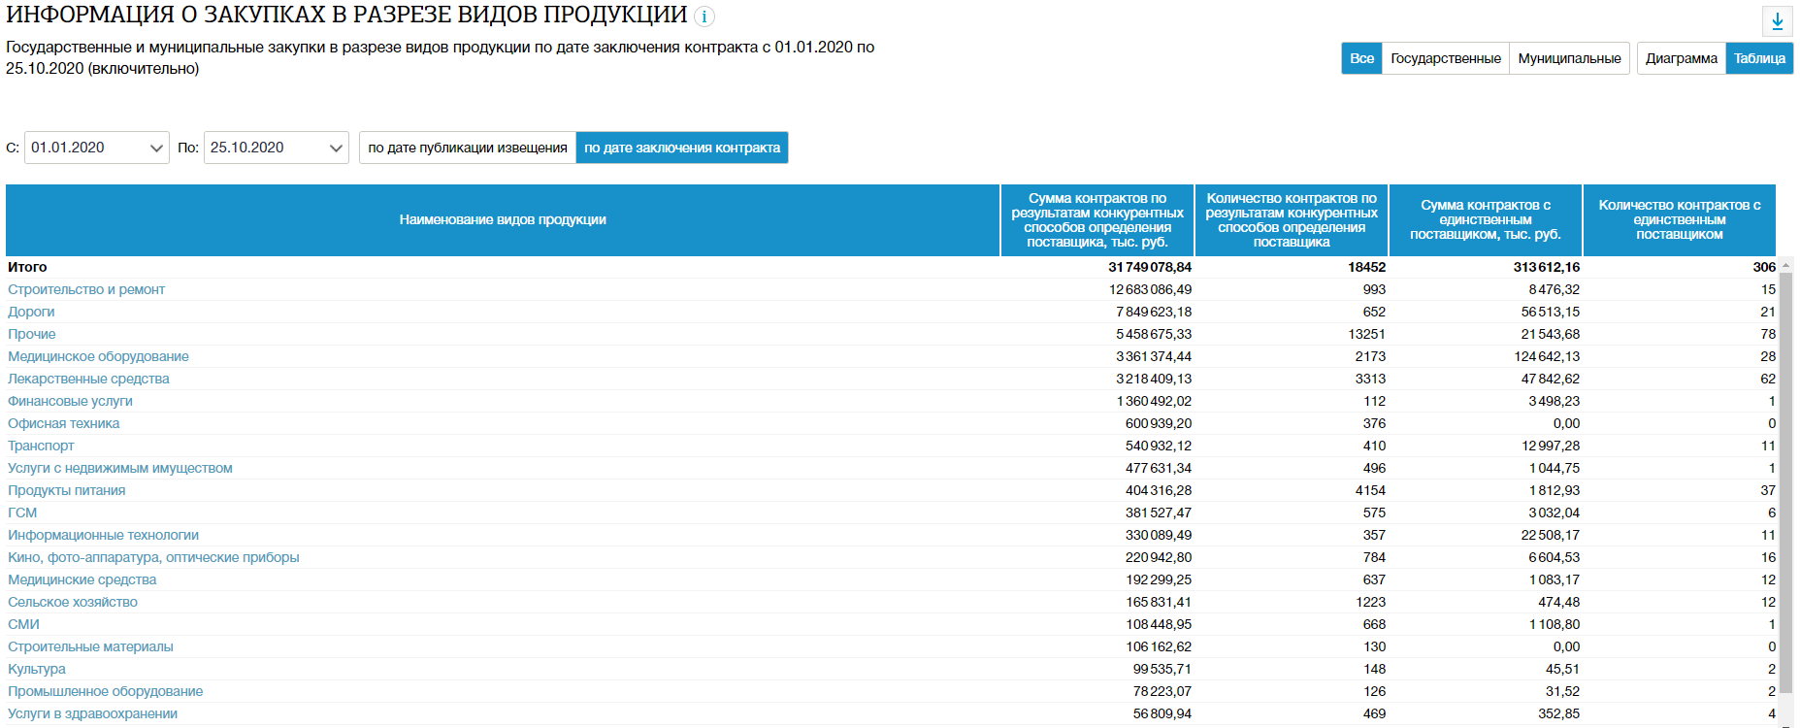
Task: Click the download icon at top right
Action: point(1777,21)
